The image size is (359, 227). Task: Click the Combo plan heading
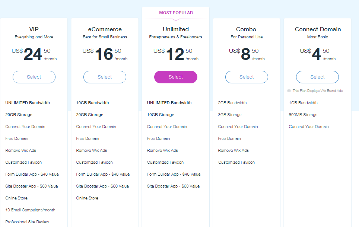tap(246, 29)
